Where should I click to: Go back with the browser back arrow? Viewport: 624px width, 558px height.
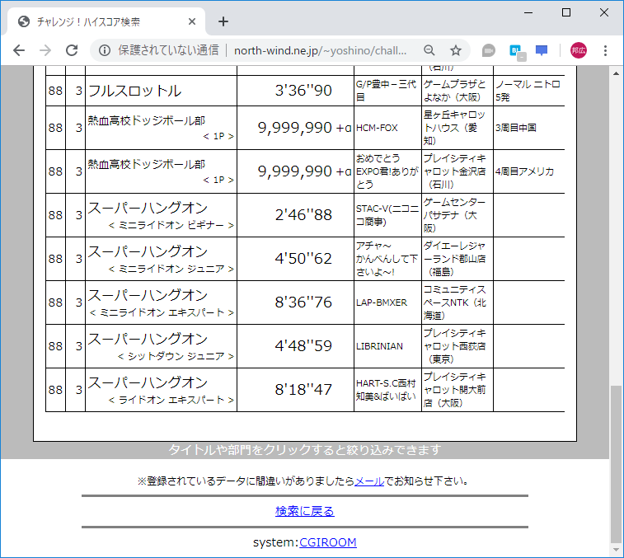pos(19,50)
